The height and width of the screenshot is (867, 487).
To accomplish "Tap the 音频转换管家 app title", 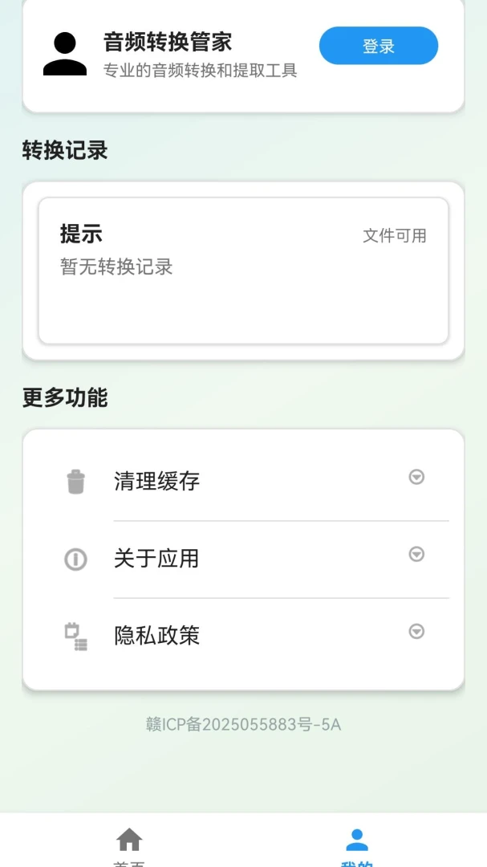I will [x=168, y=42].
